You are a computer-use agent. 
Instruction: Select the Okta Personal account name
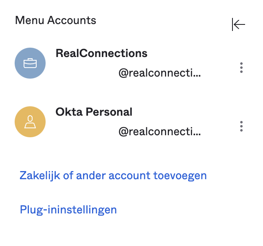point(94,112)
